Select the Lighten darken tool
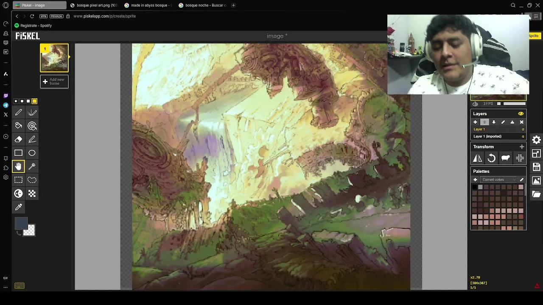Screen dimensions: 543x305 pyautogui.click(x=18, y=194)
